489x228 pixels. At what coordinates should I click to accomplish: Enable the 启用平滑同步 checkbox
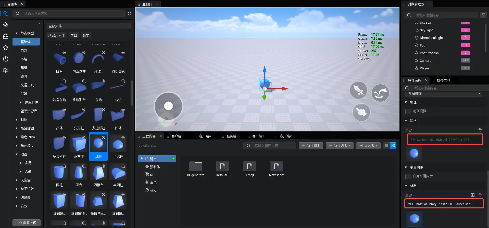coord(408,176)
